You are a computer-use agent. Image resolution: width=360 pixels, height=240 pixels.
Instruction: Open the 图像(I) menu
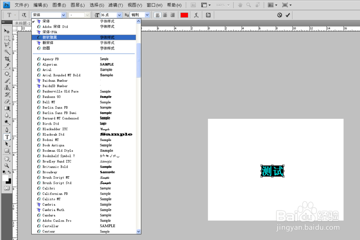[59, 5]
